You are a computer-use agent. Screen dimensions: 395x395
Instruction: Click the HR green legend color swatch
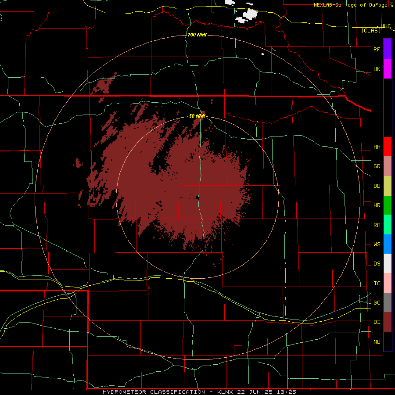point(388,205)
